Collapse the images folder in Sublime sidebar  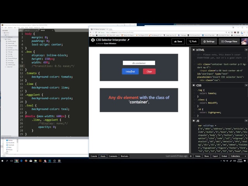point(4,39)
